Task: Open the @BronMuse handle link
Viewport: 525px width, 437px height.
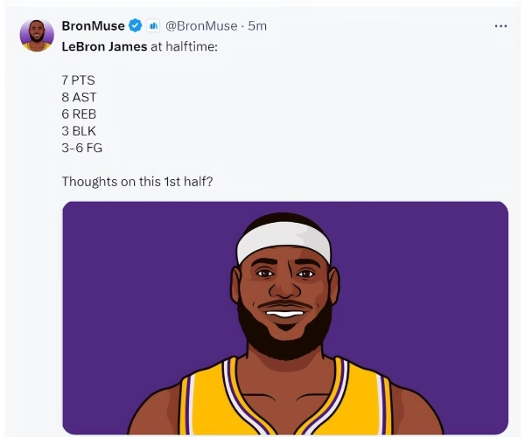Action: tap(201, 26)
